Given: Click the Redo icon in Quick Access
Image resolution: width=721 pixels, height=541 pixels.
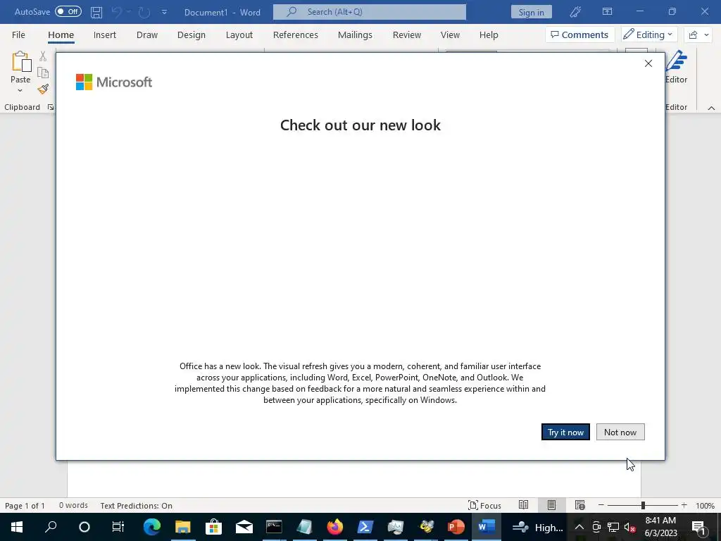Looking at the screenshot, I should (144, 12).
